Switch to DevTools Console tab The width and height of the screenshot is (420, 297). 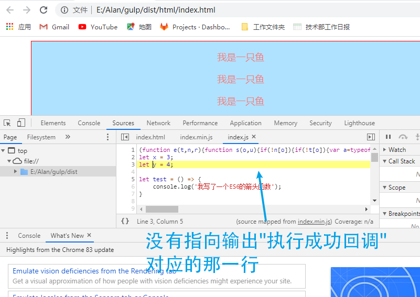point(89,123)
